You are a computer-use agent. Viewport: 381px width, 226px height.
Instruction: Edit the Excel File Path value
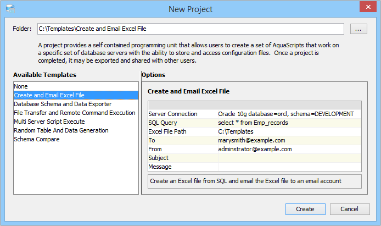point(289,131)
